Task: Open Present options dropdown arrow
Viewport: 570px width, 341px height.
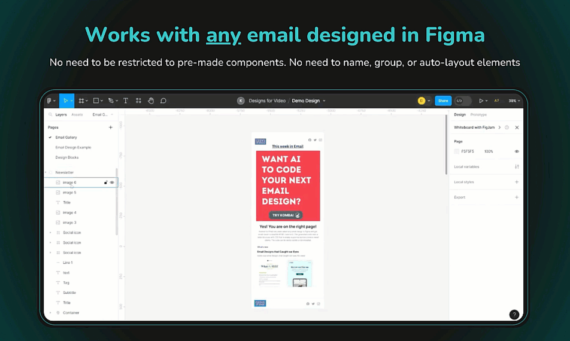Action: click(x=486, y=101)
